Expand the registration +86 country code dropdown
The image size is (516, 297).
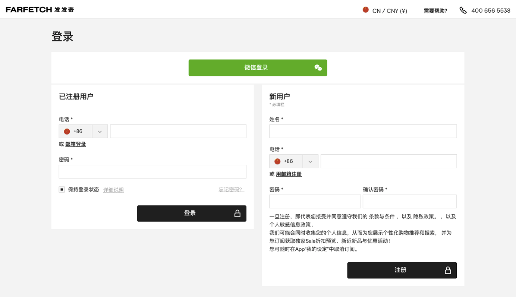pyautogui.click(x=310, y=161)
